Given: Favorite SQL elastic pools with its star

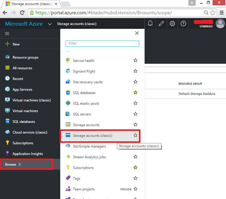Looking at the screenshot, I should coord(135,103).
